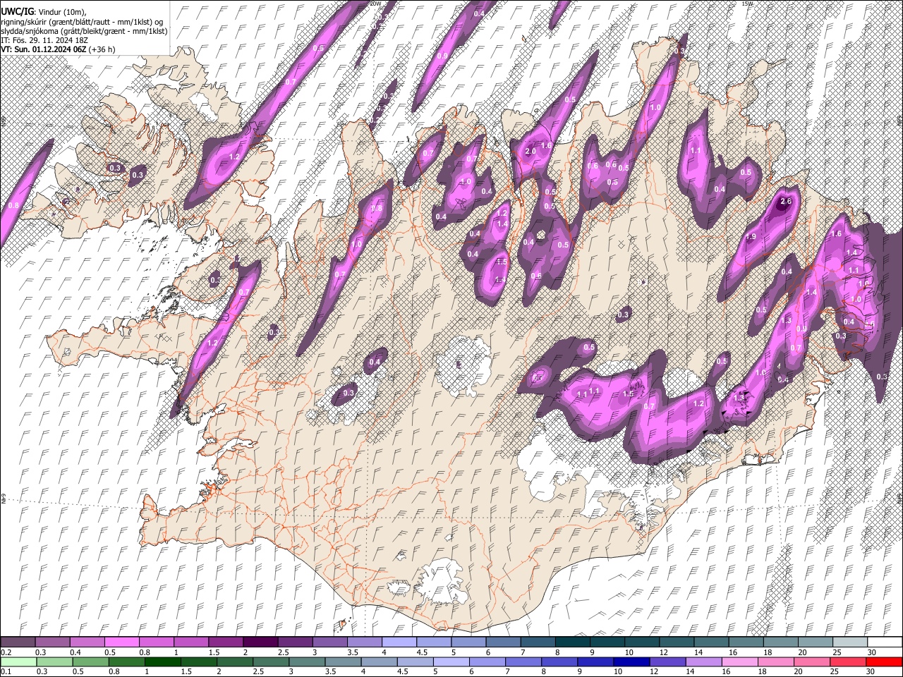Image resolution: width=903 pixels, height=677 pixels.
Task: Click the '15W' longitude label
Action: (747, 4)
